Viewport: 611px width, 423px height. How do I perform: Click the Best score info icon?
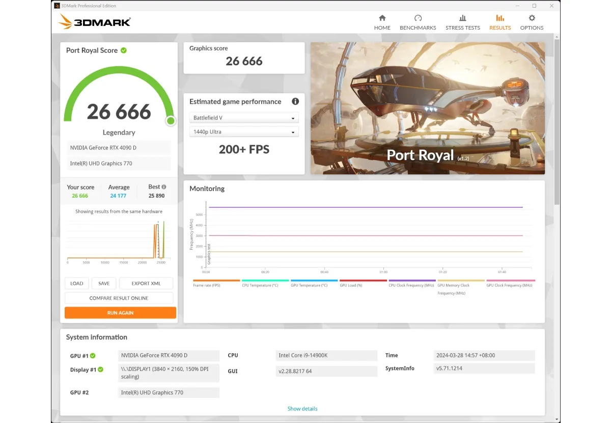click(x=164, y=187)
